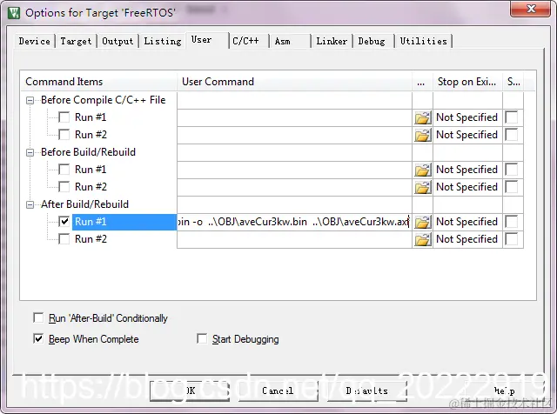Browse folder for Before Build Run #2 command
The width and height of the screenshot is (557, 414).
coord(422,187)
